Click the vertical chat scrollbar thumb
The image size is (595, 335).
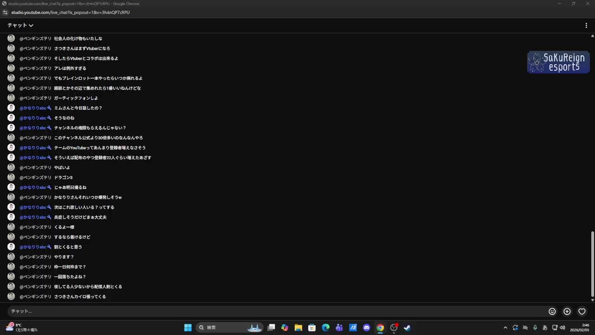click(592, 264)
